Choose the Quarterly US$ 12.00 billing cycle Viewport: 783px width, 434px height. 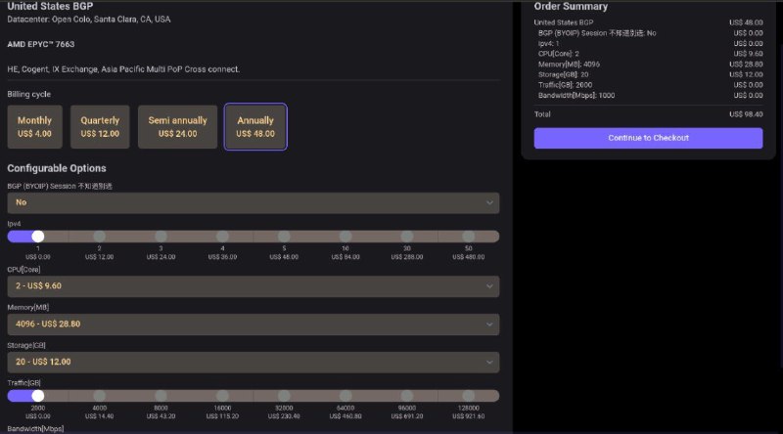click(100, 127)
